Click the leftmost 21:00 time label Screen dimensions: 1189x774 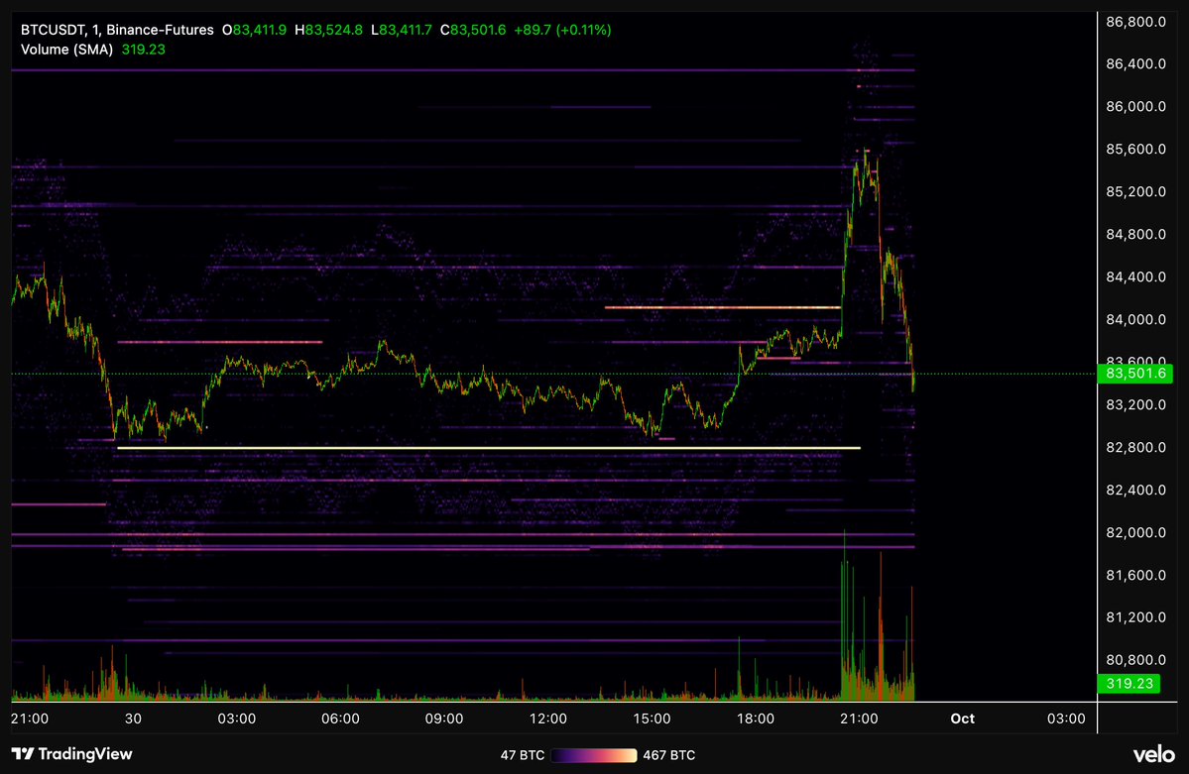click(x=30, y=719)
